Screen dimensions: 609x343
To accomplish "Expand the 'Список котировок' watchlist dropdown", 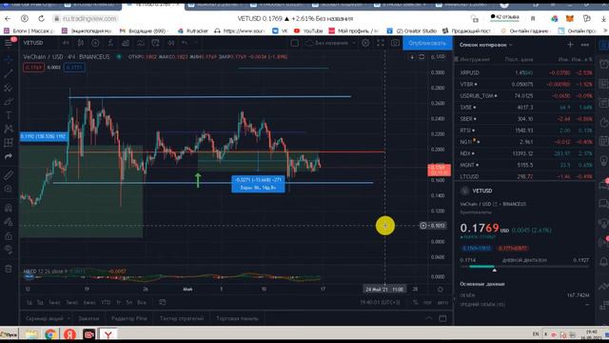I will (x=485, y=45).
